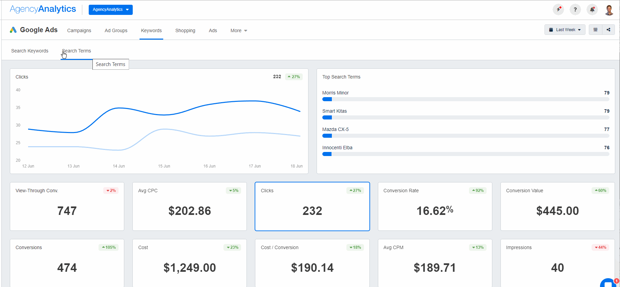Select the Keywords tab

(151, 30)
